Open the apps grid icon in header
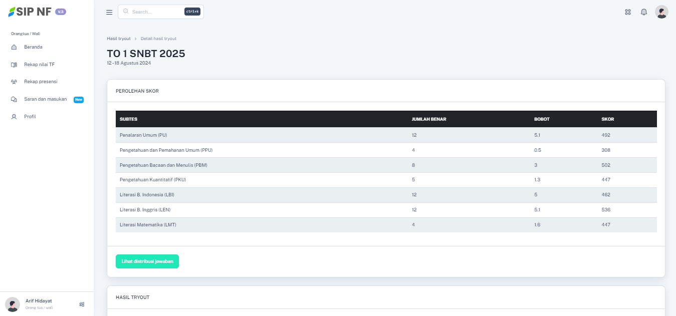This screenshot has width=676, height=316. (628, 12)
